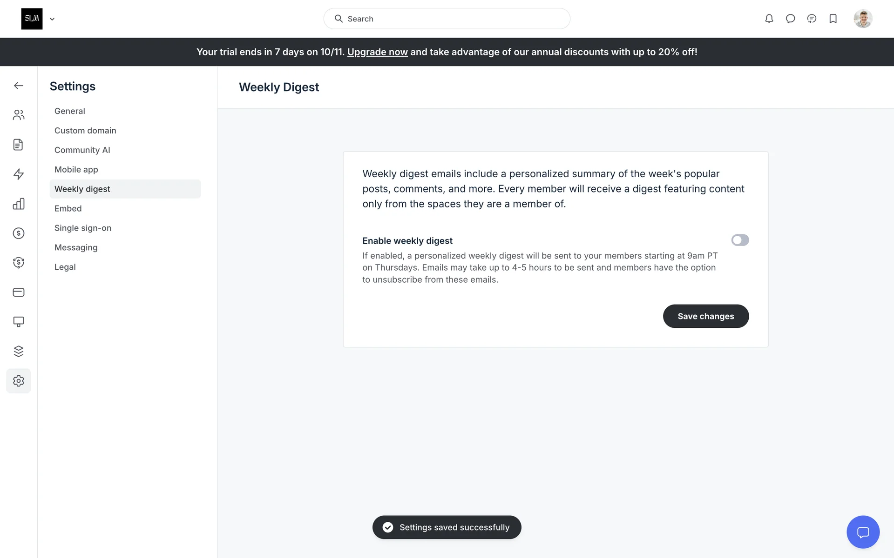Screen dimensions: 894x558
Task: Open direct messages chat bubble icon
Action: tap(790, 19)
